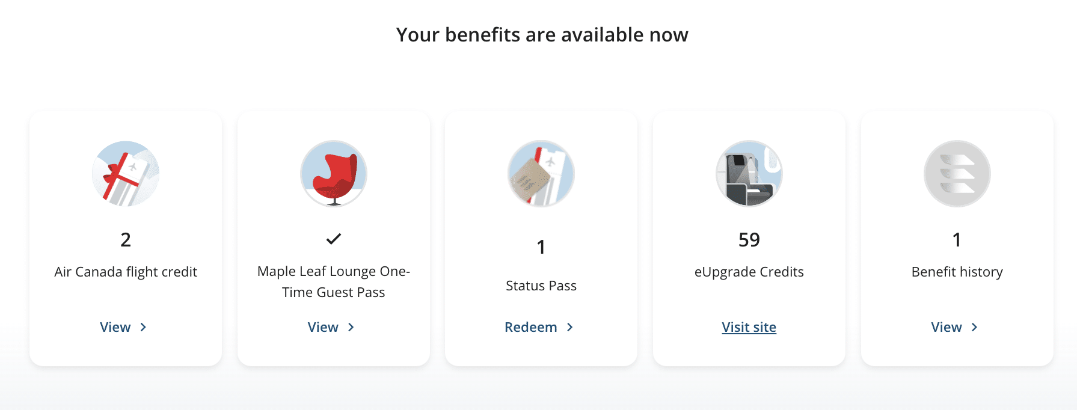Click the Air Canada flight credit label

coord(126,272)
